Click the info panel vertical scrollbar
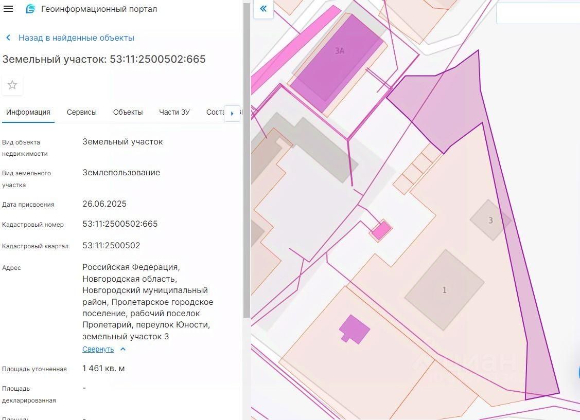 247,154
